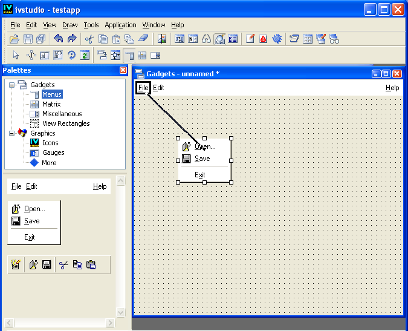
Task: Select the arrow pointer selection tool
Action: [x=16, y=55]
